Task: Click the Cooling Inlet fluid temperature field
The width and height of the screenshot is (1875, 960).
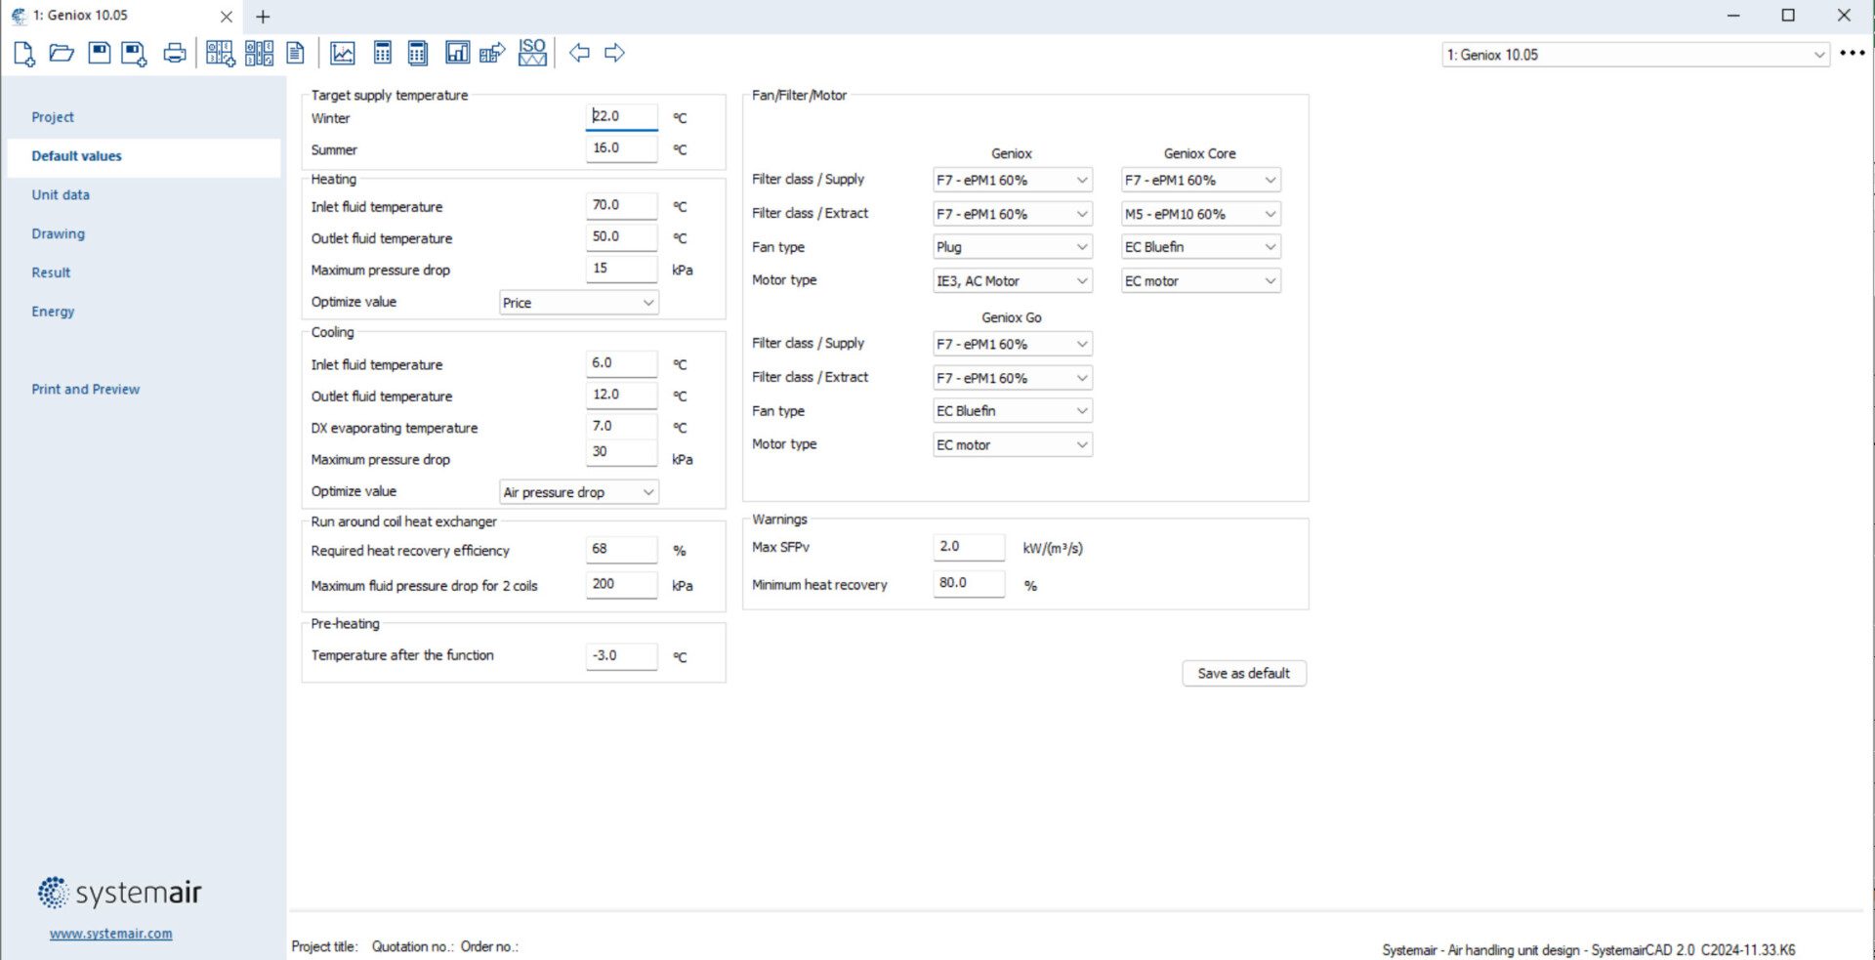Action: pyautogui.click(x=621, y=363)
